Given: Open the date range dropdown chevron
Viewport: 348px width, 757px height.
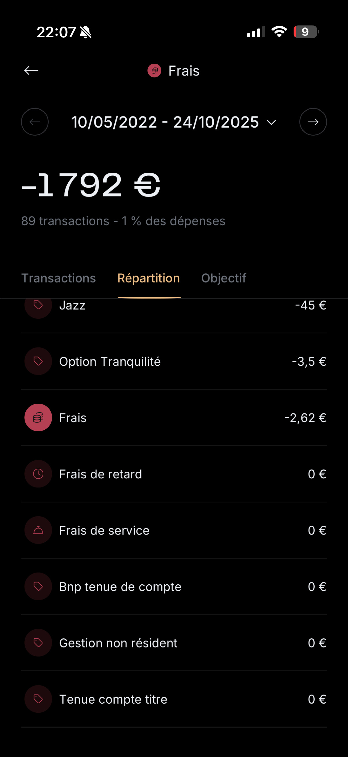Looking at the screenshot, I should pyautogui.click(x=272, y=122).
